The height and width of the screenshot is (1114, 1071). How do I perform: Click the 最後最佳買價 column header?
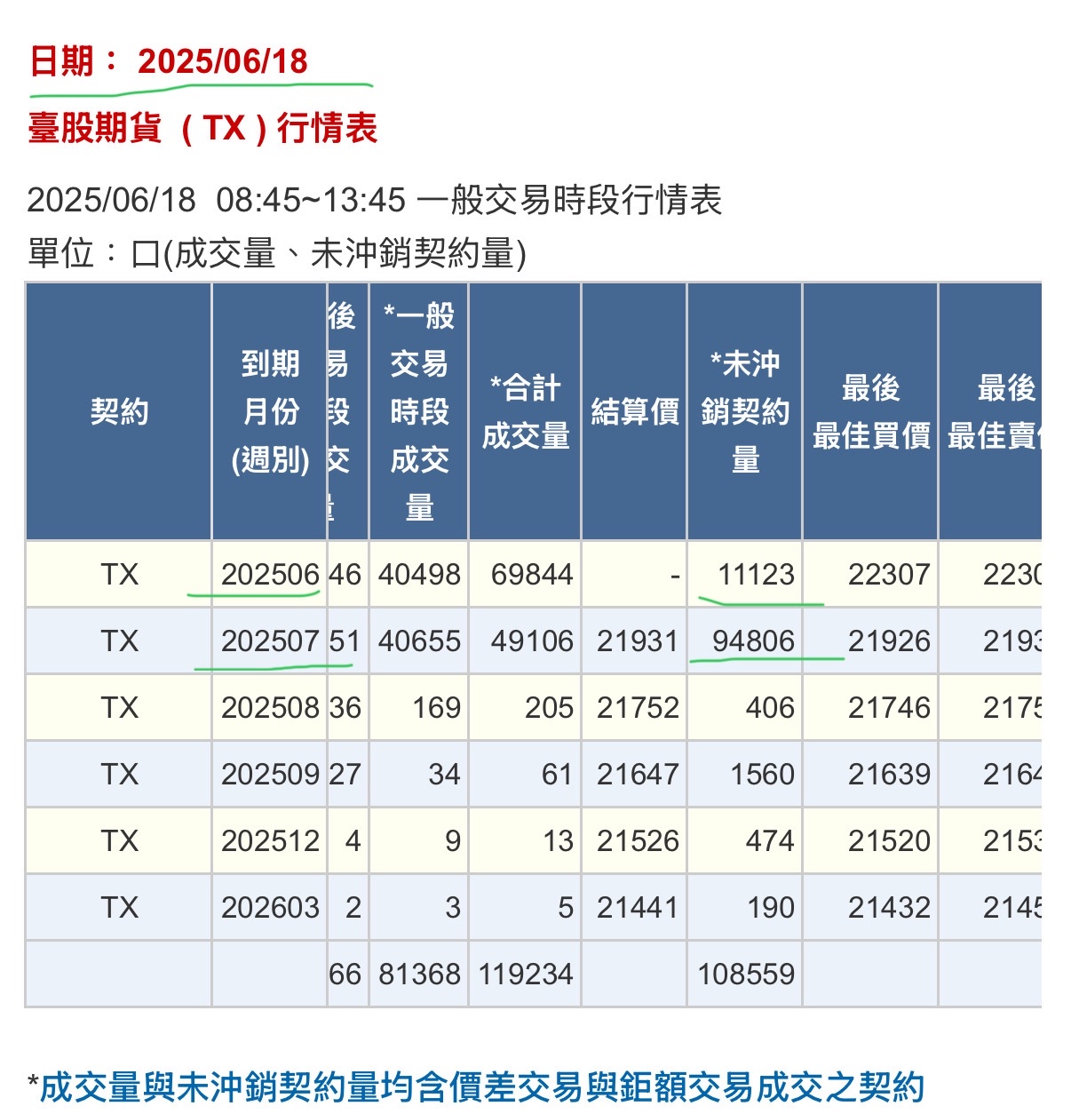(x=870, y=411)
